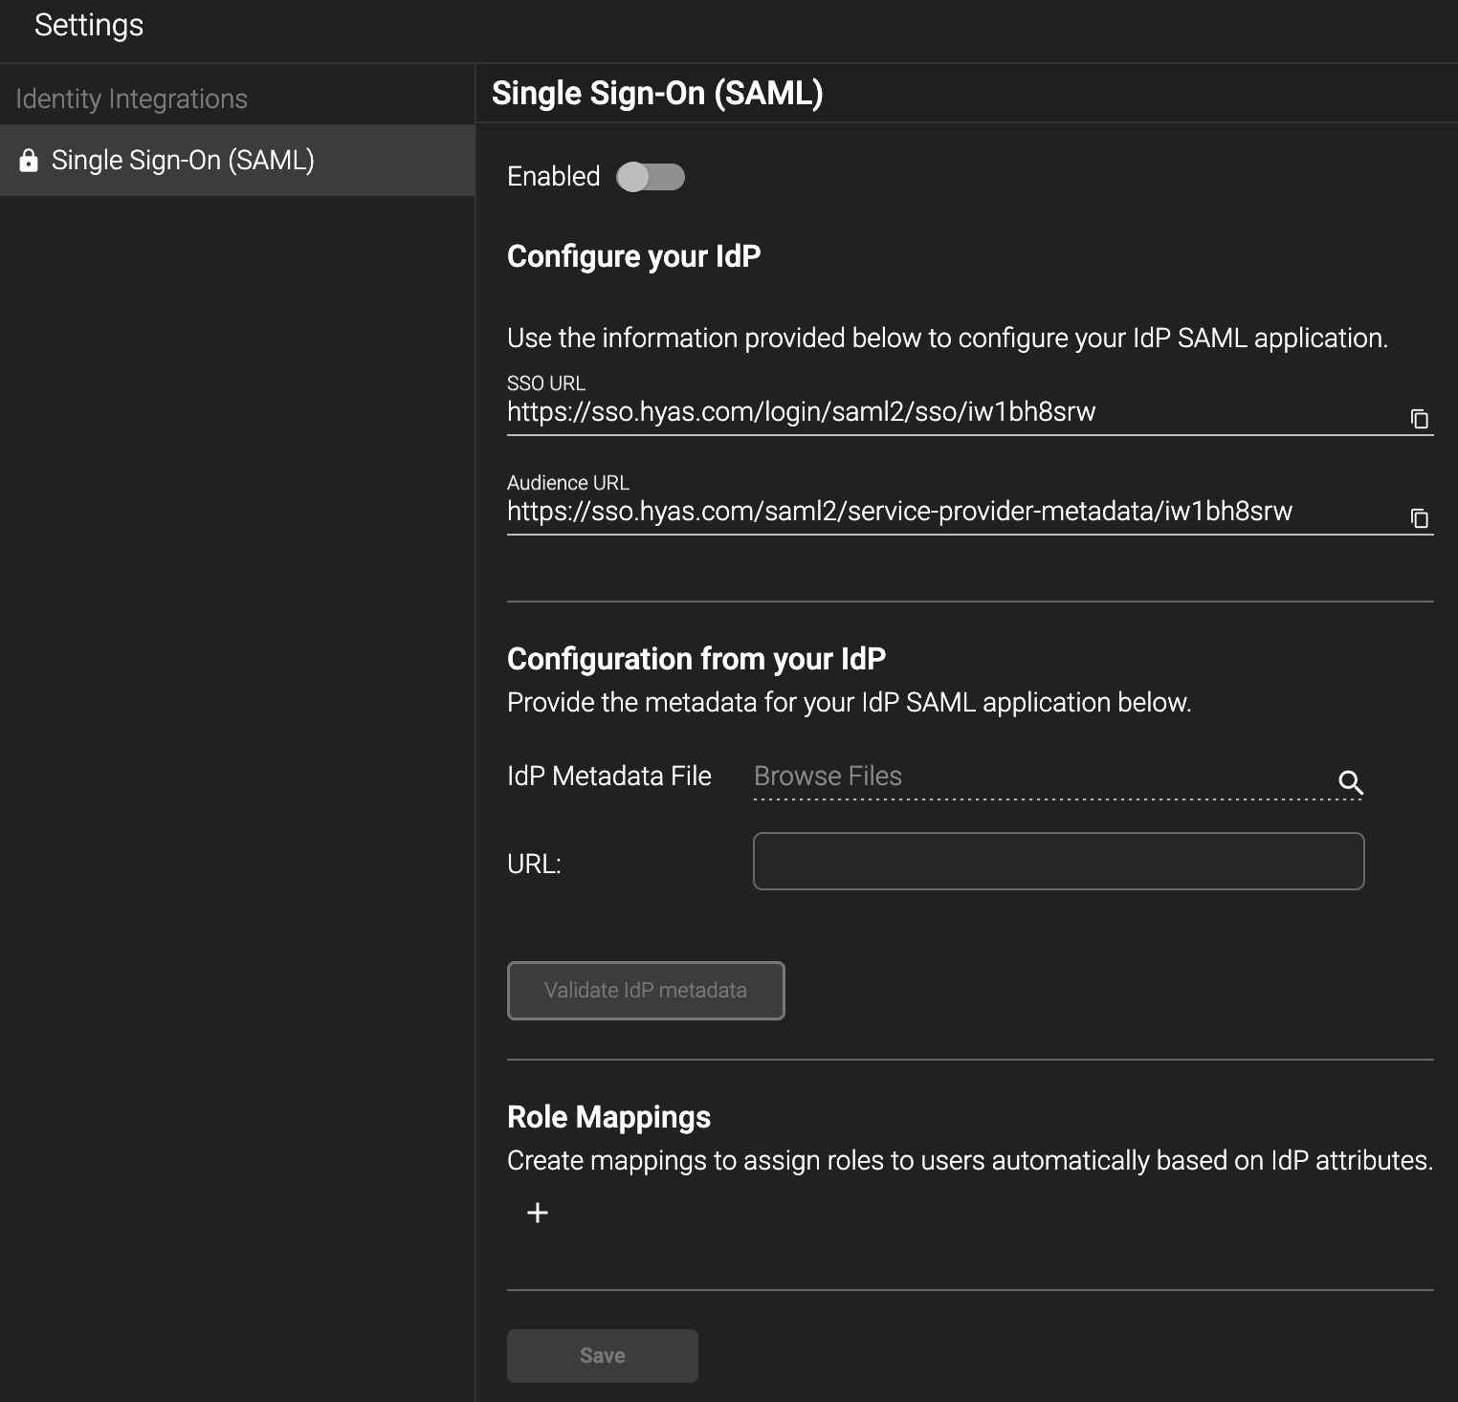
Task: Toggle the Enabled switch for SAML
Action: [x=651, y=177]
